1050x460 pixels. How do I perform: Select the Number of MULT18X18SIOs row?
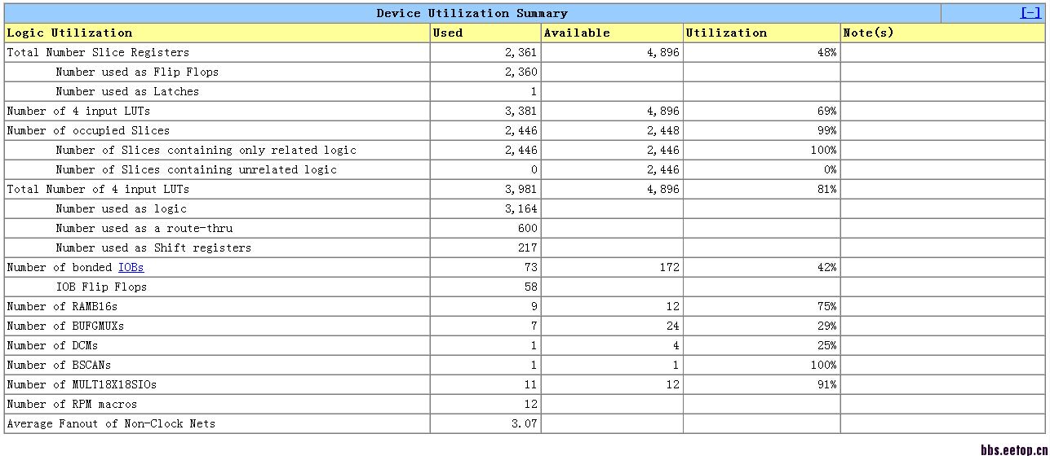coord(525,384)
